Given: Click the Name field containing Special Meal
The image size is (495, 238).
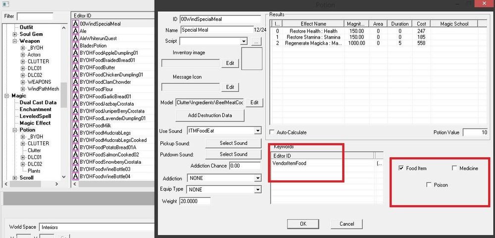Looking at the screenshot, I should [x=217, y=30].
